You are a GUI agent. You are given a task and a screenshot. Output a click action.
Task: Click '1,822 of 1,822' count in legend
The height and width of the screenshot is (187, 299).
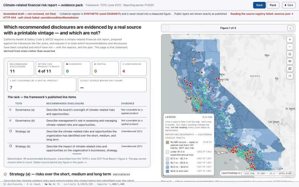click(x=204, y=151)
